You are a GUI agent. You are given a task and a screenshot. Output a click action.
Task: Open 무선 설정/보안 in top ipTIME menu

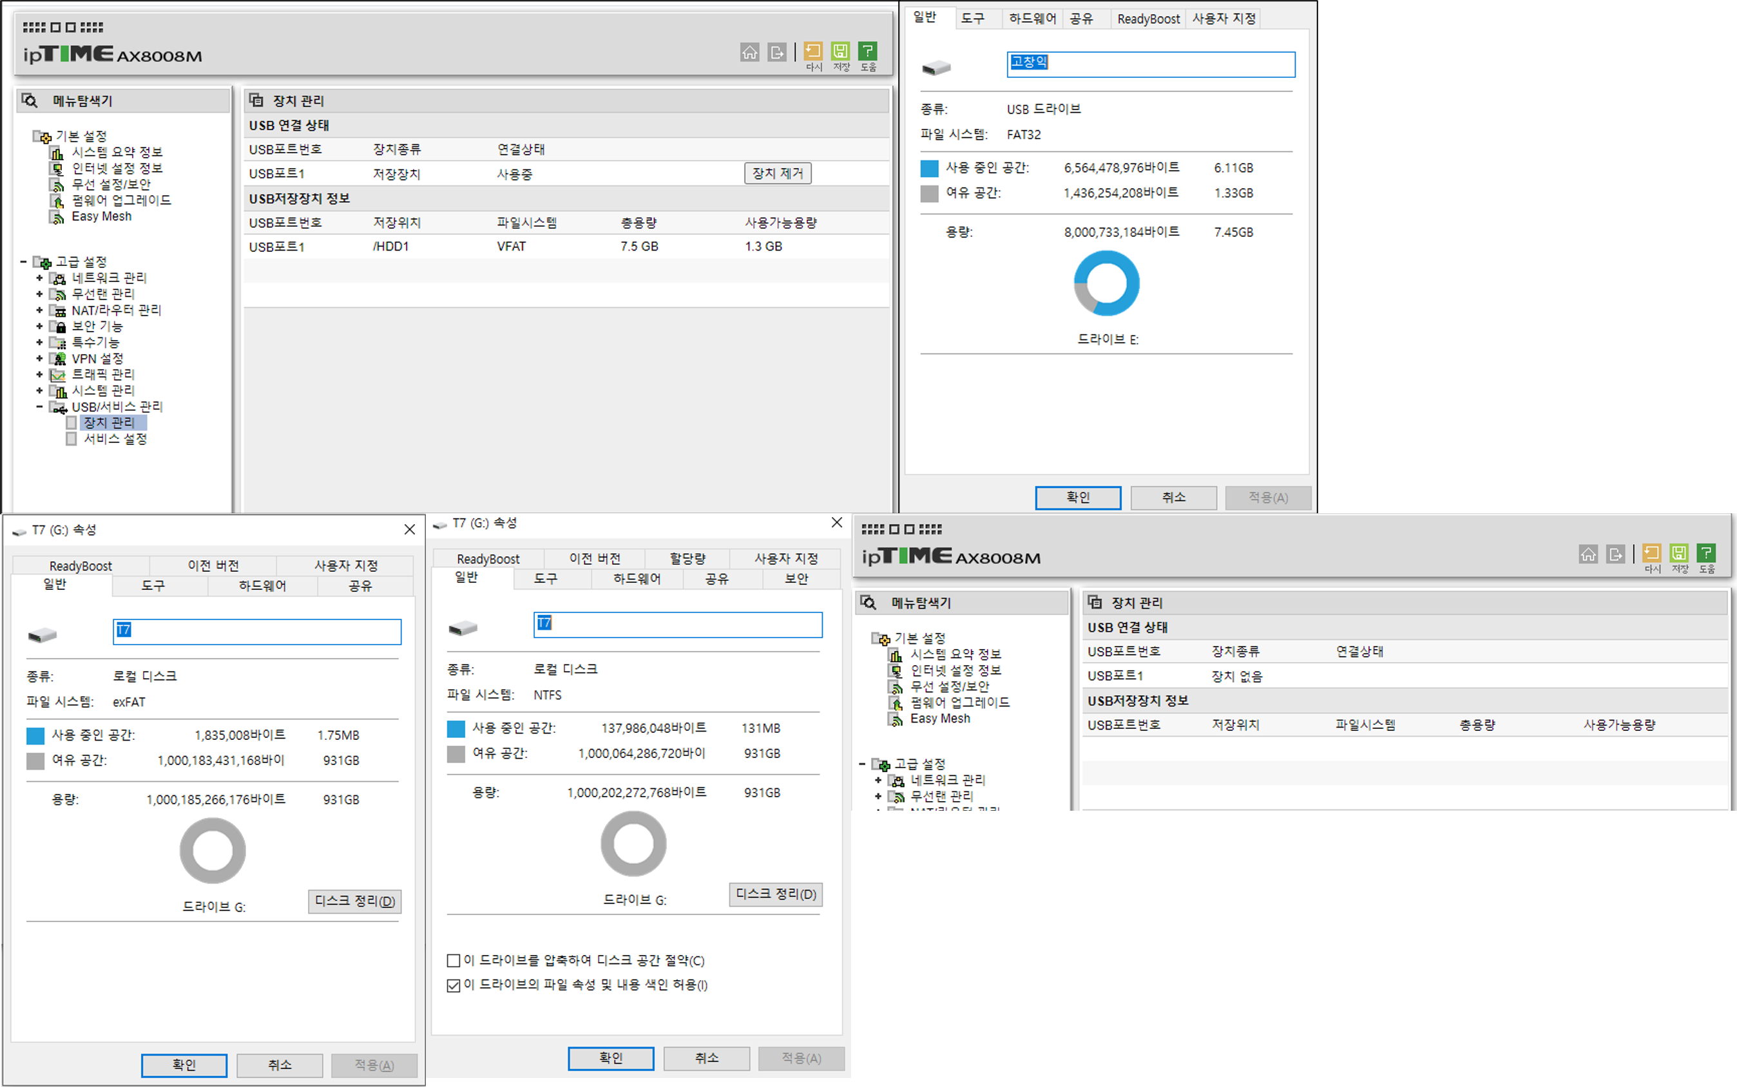(111, 184)
